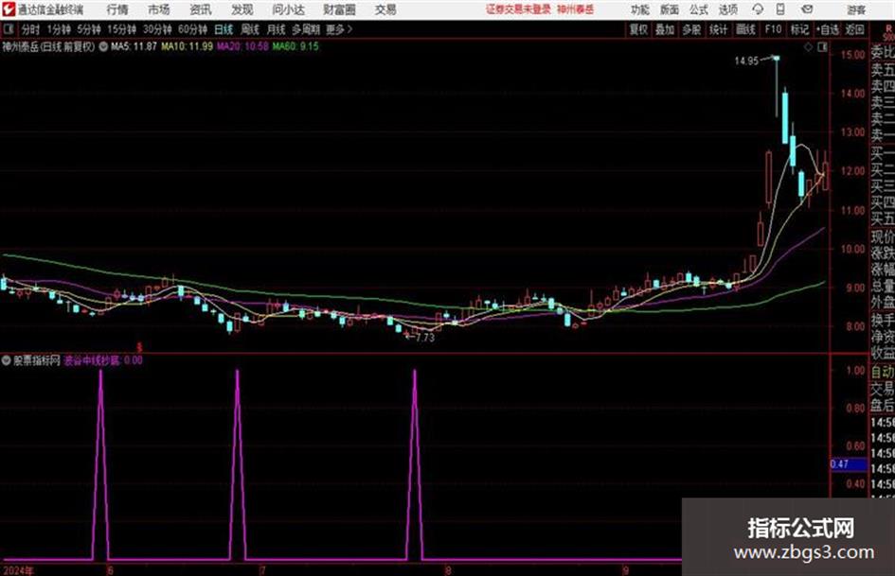Click the 通达信 red app logo icon

click(x=9, y=9)
